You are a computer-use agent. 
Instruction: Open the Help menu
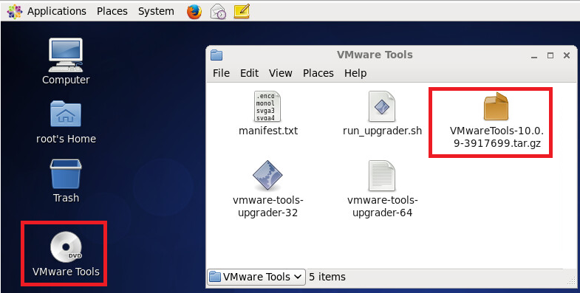(x=355, y=73)
